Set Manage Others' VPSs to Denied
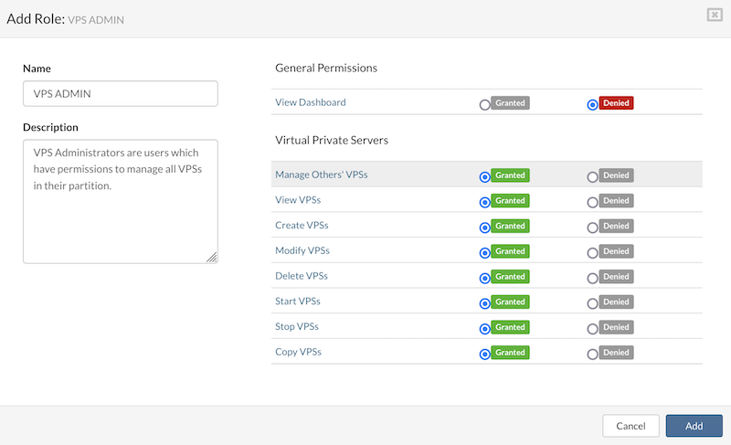Screen dimensions: 731x445 tap(593, 176)
